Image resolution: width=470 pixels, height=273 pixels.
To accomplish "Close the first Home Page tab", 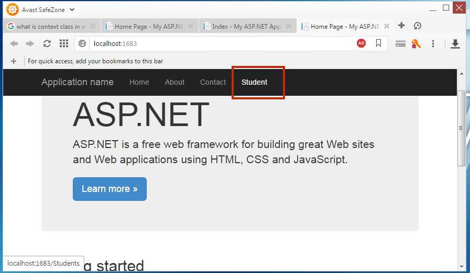I will [x=190, y=26].
